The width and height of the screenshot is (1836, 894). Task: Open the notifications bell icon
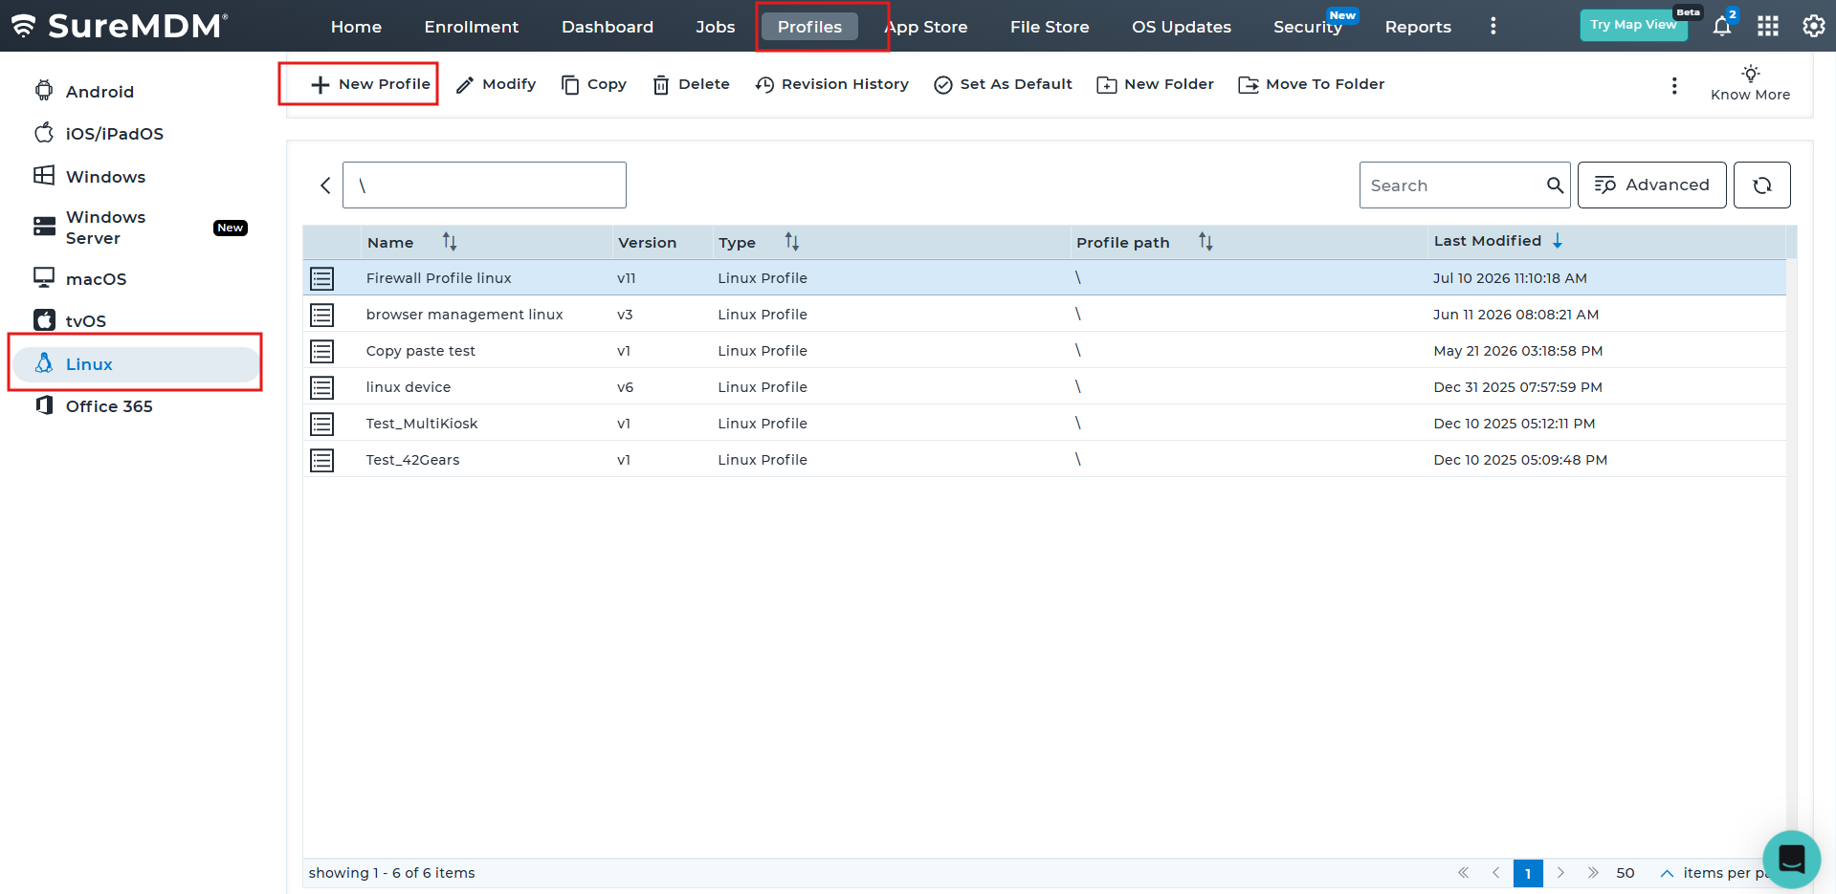coord(1722,26)
